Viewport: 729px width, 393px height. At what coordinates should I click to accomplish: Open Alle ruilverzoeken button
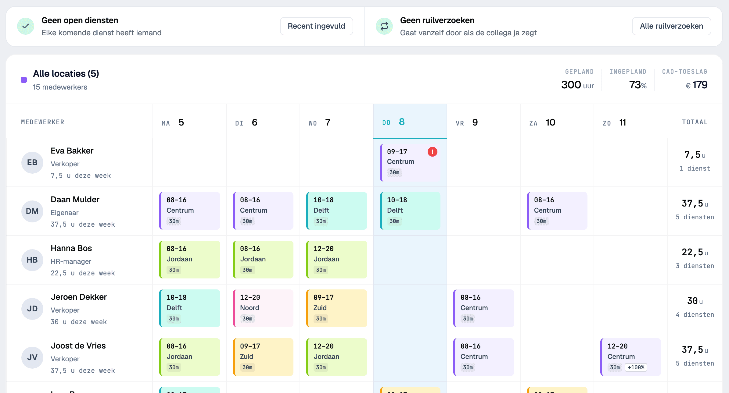[x=671, y=26]
